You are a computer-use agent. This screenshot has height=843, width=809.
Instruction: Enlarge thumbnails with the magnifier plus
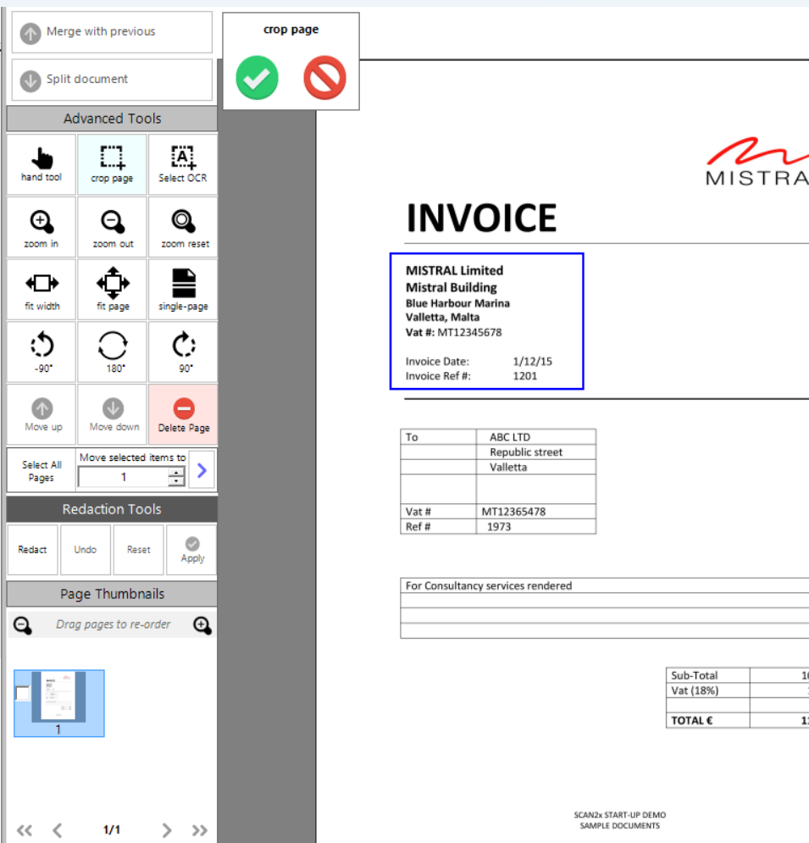[202, 625]
